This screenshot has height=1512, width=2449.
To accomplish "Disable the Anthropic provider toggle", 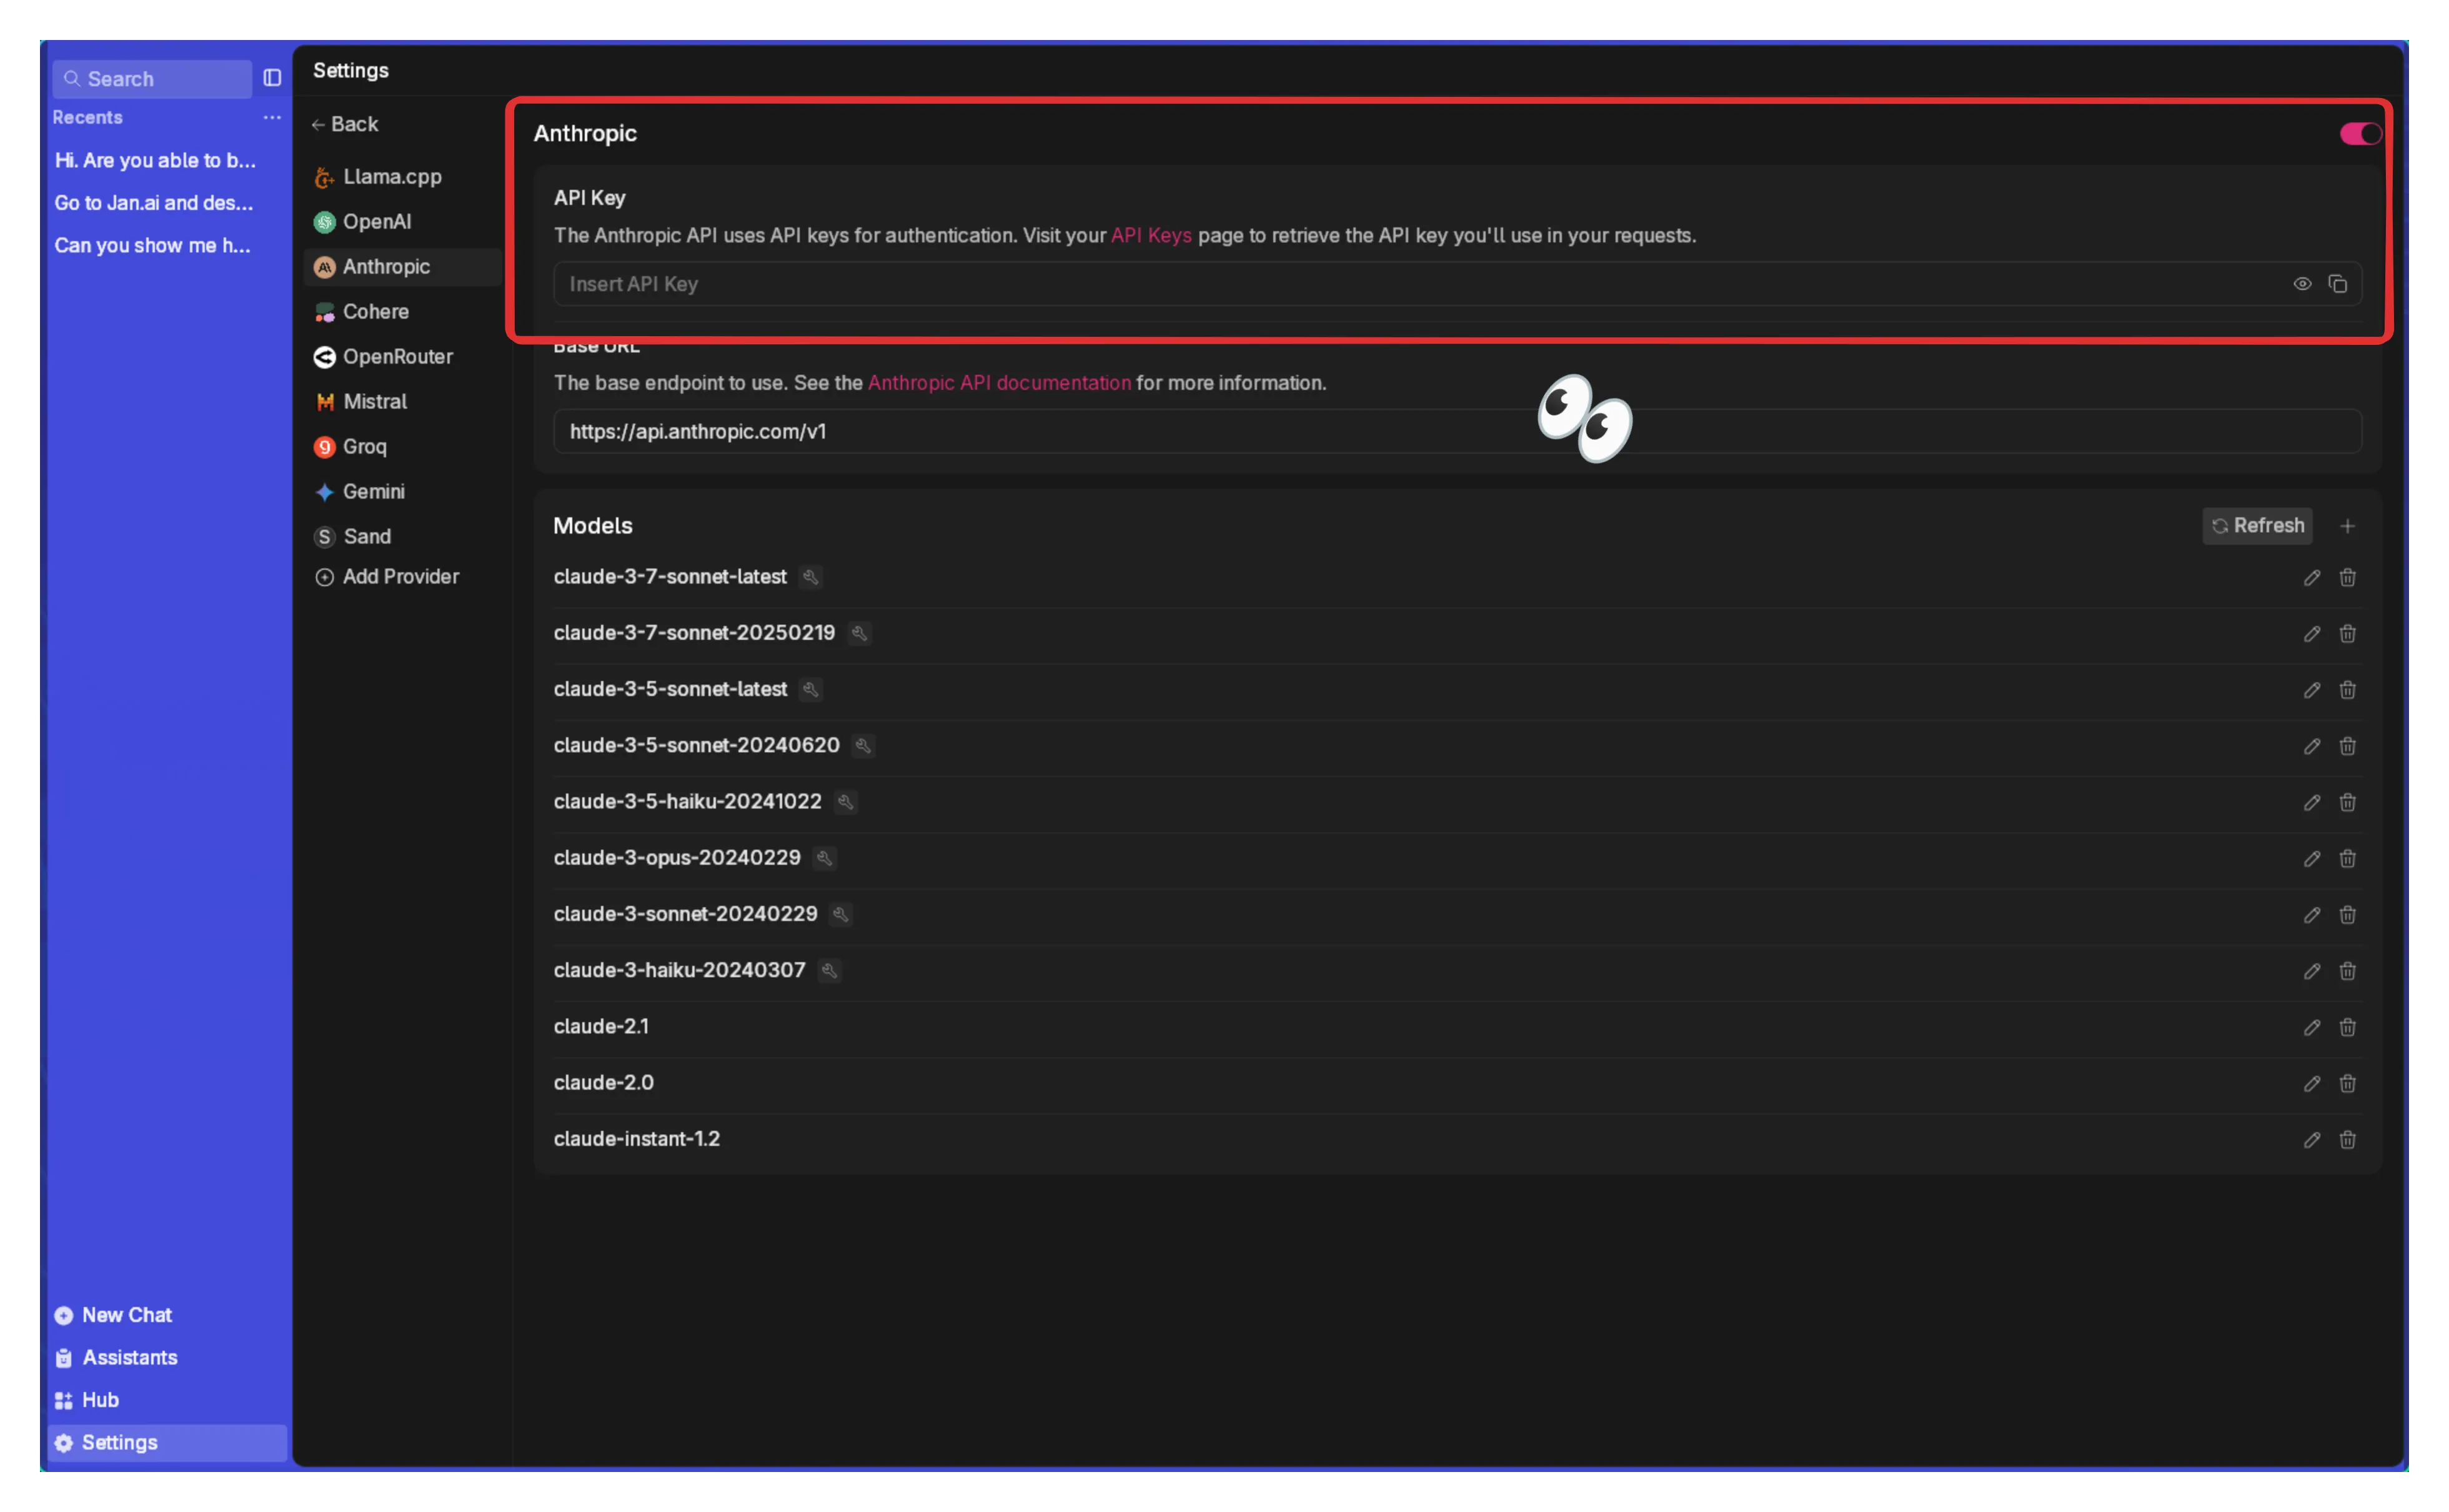I will point(2359,133).
